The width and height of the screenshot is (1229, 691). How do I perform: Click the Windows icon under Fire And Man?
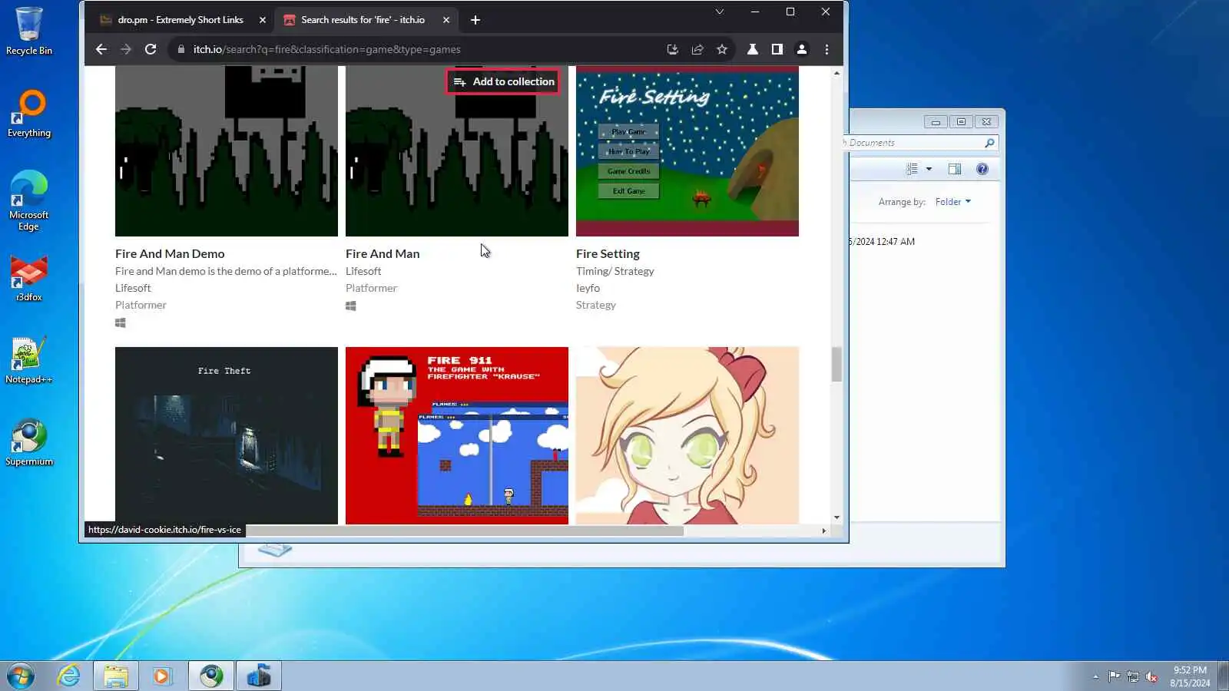coord(351,306)
